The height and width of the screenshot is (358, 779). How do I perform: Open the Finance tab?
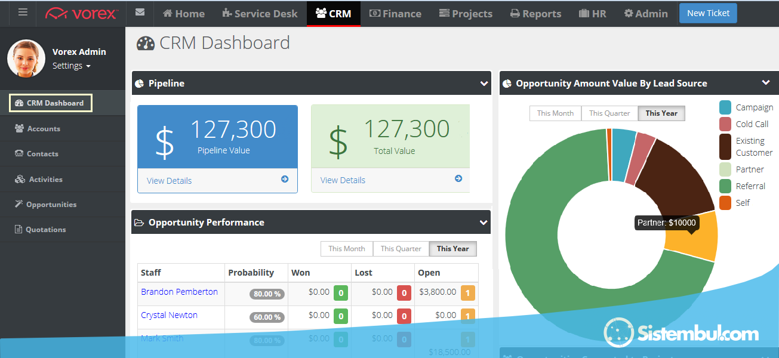tap(395, 13)
